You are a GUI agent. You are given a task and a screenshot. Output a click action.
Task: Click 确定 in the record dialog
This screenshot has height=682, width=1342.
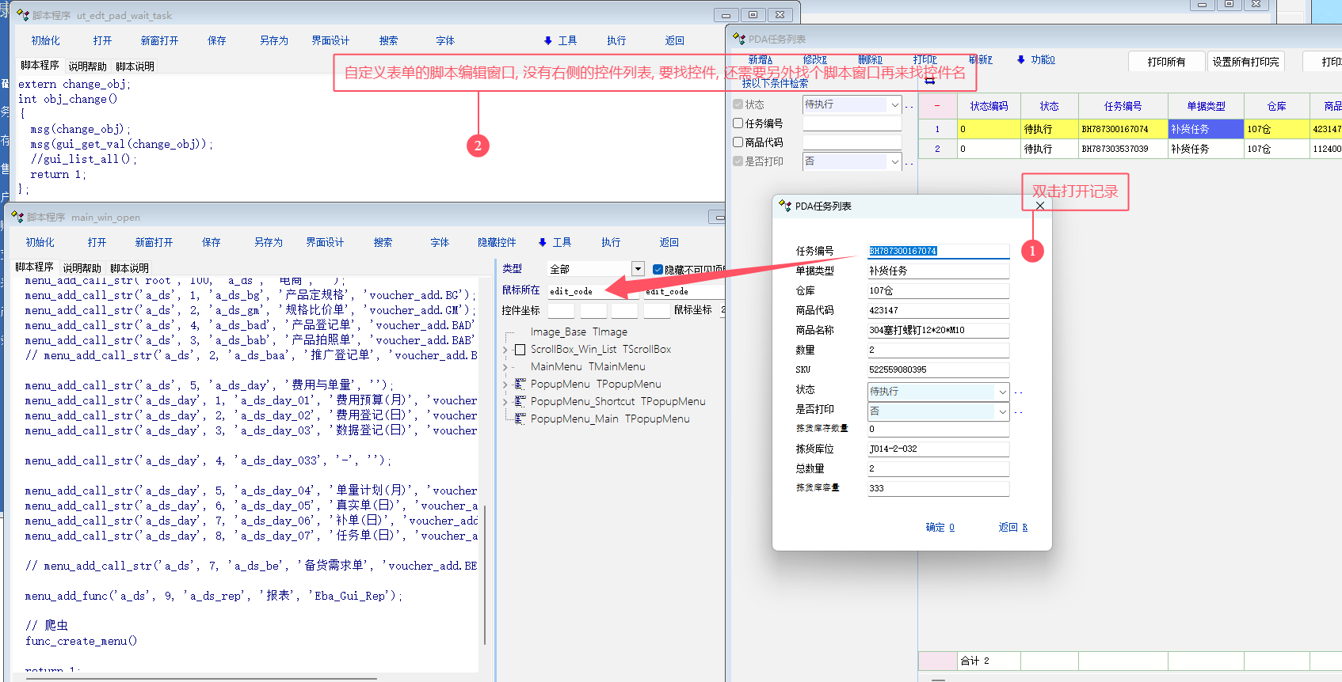click(940, 527)
